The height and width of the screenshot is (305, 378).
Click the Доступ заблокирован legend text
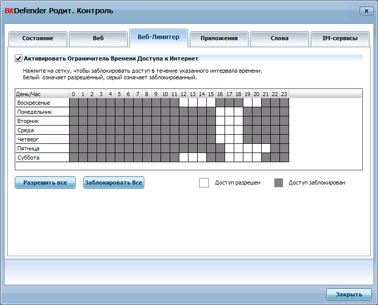(x=317, y=183)
